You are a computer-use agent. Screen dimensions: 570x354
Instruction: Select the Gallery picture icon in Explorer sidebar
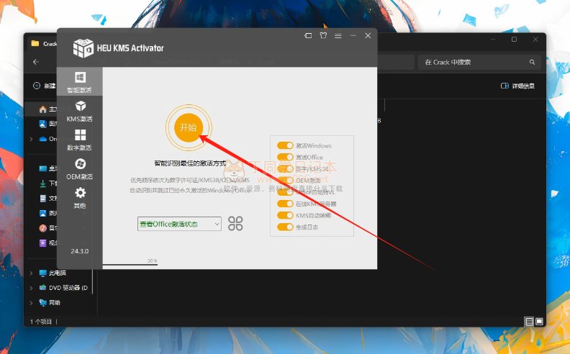click(43, 124)
